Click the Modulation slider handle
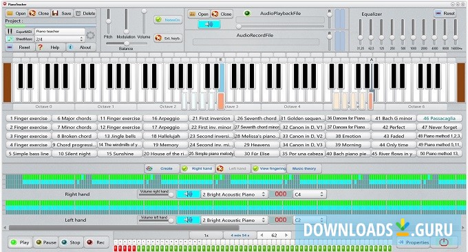 click(x=126, y=32)
